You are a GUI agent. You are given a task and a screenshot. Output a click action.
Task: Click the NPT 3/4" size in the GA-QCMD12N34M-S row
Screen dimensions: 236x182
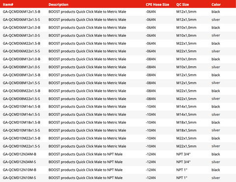pos(183,162)
